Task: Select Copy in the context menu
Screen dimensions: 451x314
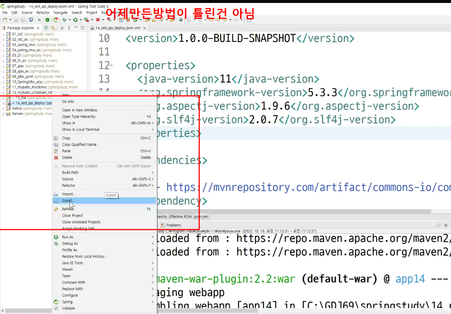Action: 104,138
